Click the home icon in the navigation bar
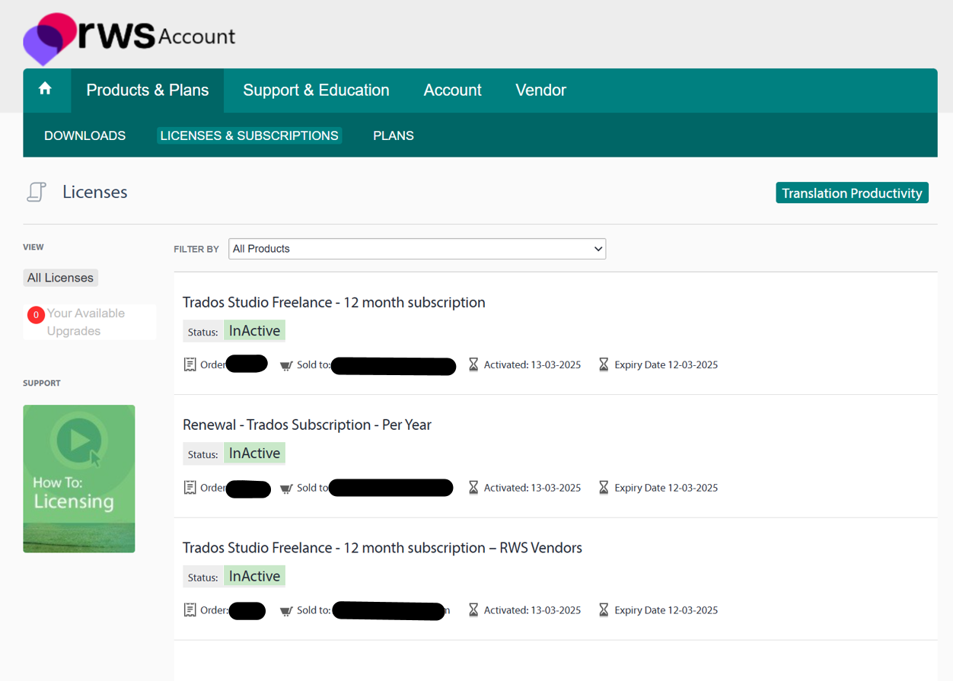Image resolution: width=953 pixels, height=681 pixels. click(x=46, y=90)
